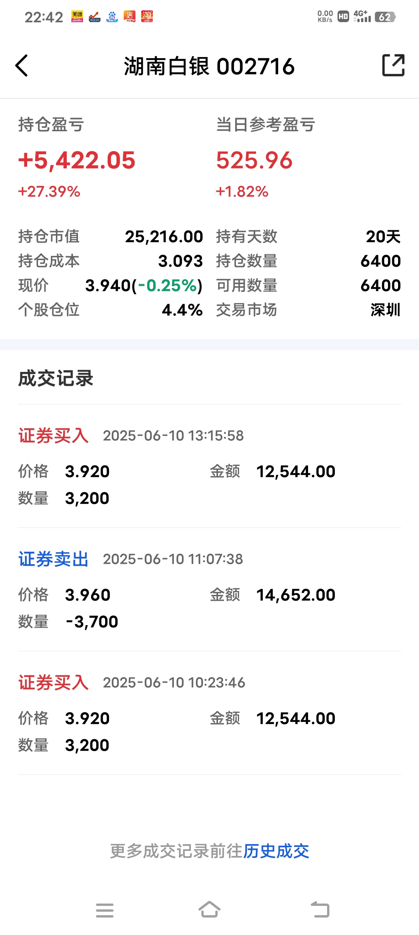The width and height of the screenshot is (419, 935).
Task: Tap the 当日参考盈亏 value 525.96
Action: [x=254, y=160]
